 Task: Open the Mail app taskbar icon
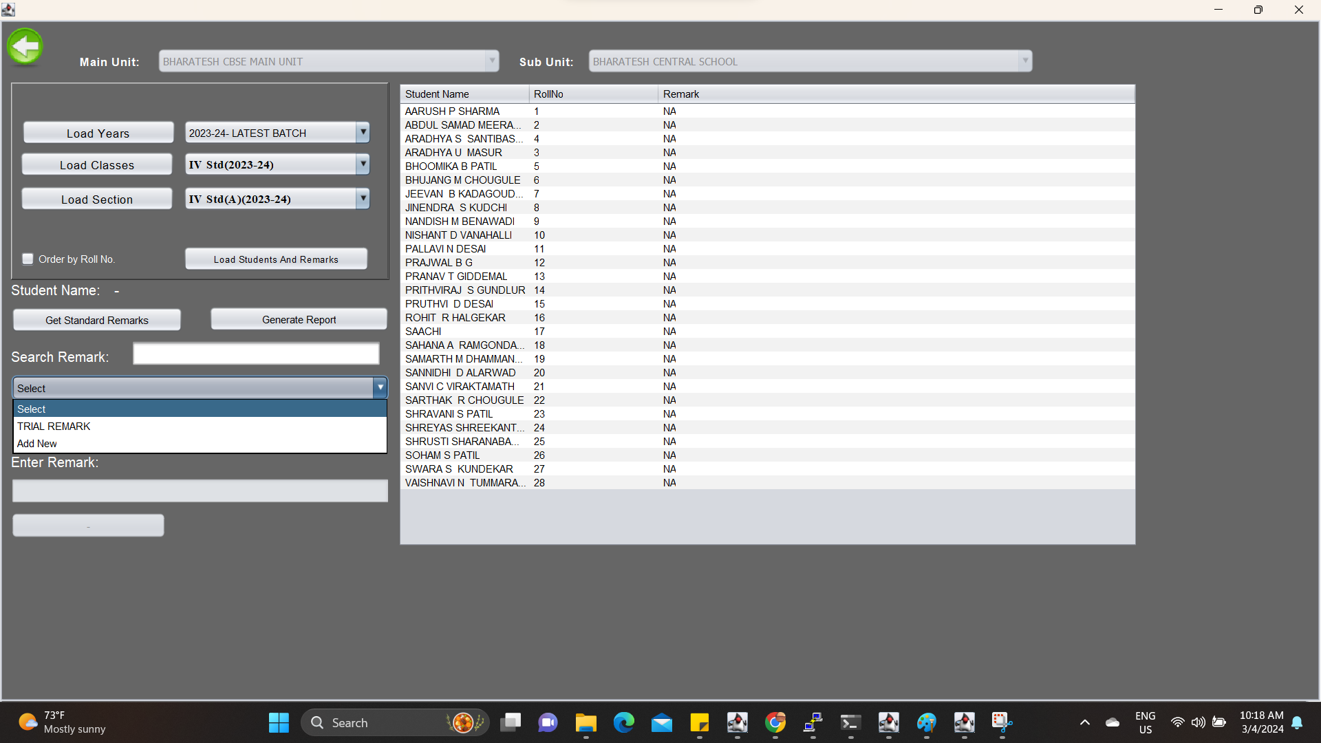(x=661, y=722)
